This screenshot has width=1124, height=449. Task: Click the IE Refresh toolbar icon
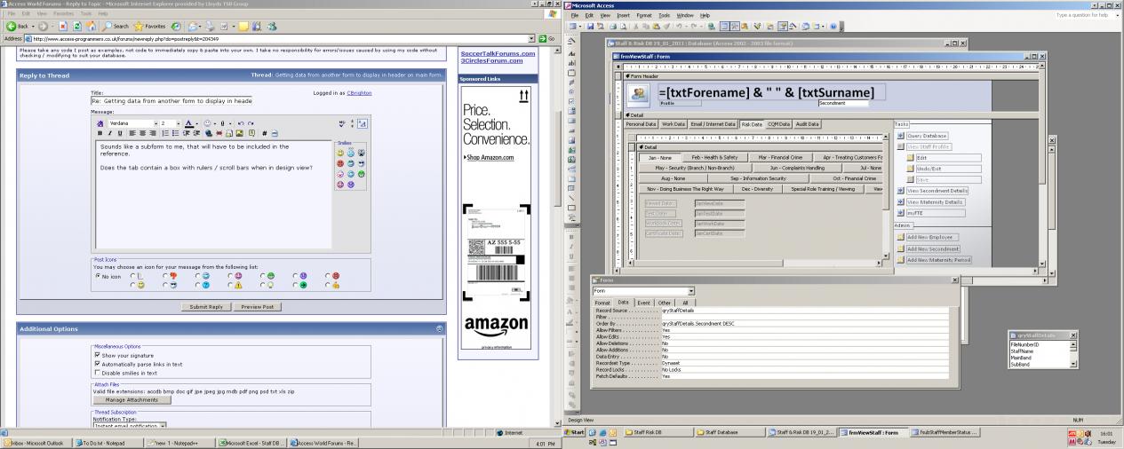click(x=76, y=27)
